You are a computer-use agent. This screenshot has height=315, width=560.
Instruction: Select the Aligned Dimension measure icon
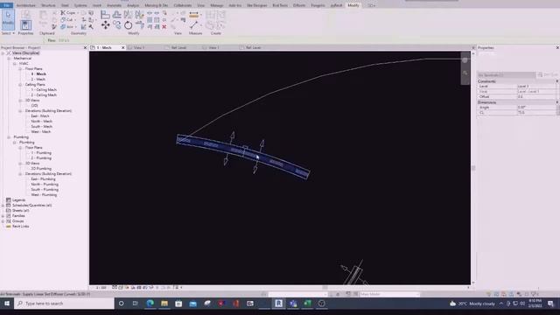point(194,15)
